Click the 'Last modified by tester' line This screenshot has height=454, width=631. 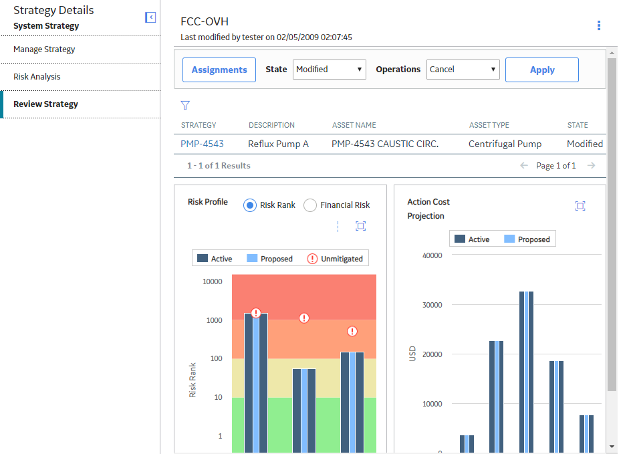267,37
